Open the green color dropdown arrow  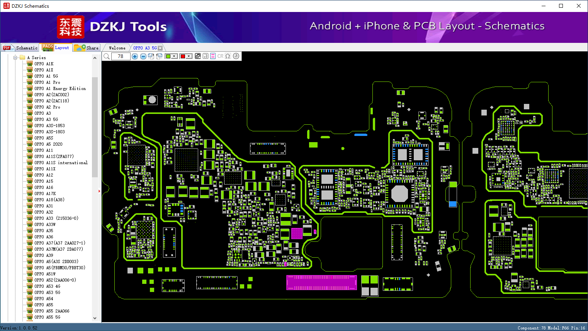(175, 56)
